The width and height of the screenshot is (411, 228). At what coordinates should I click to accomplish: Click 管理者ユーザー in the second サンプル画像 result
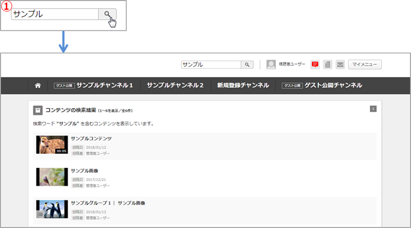[98, 186]
